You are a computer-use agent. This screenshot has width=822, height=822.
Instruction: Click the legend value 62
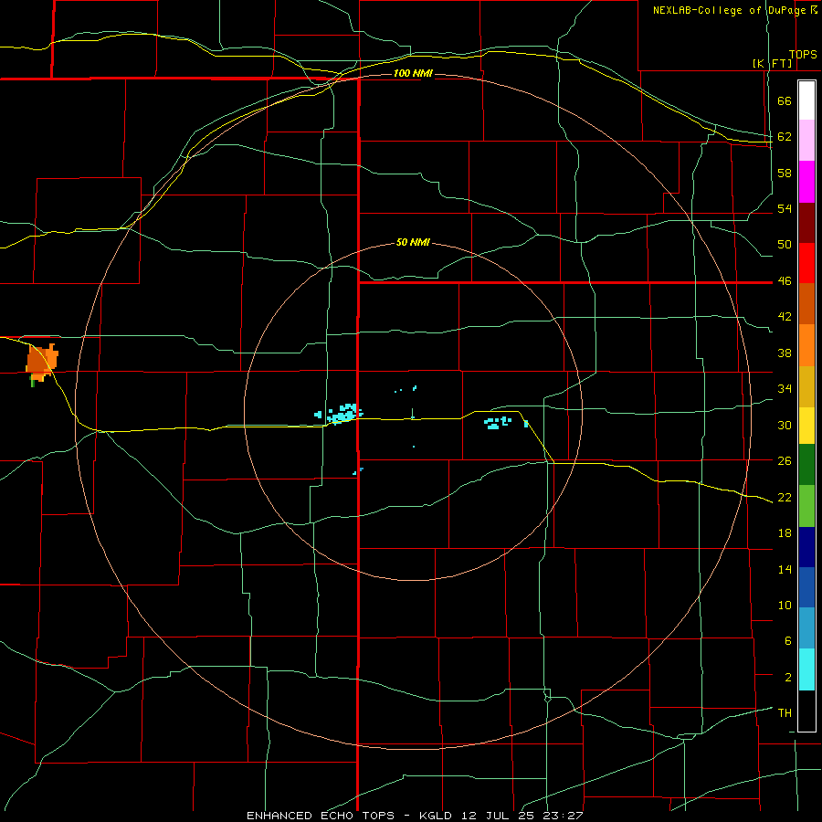[x=785, y=137]
